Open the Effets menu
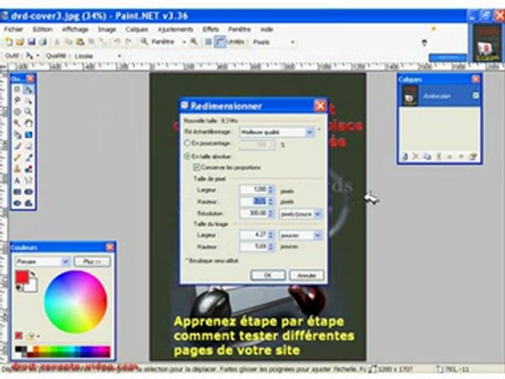The width and height of the screenshot is (505, 379). 210,29
